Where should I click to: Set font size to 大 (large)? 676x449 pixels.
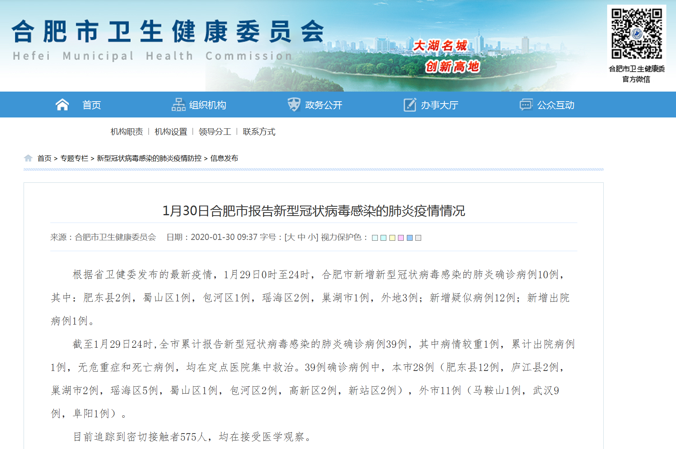click(x=291, y=237)
